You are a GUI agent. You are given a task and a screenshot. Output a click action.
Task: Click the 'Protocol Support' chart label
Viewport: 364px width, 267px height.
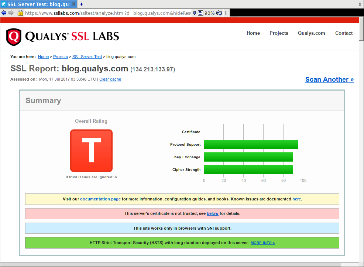tap(185, 145)
